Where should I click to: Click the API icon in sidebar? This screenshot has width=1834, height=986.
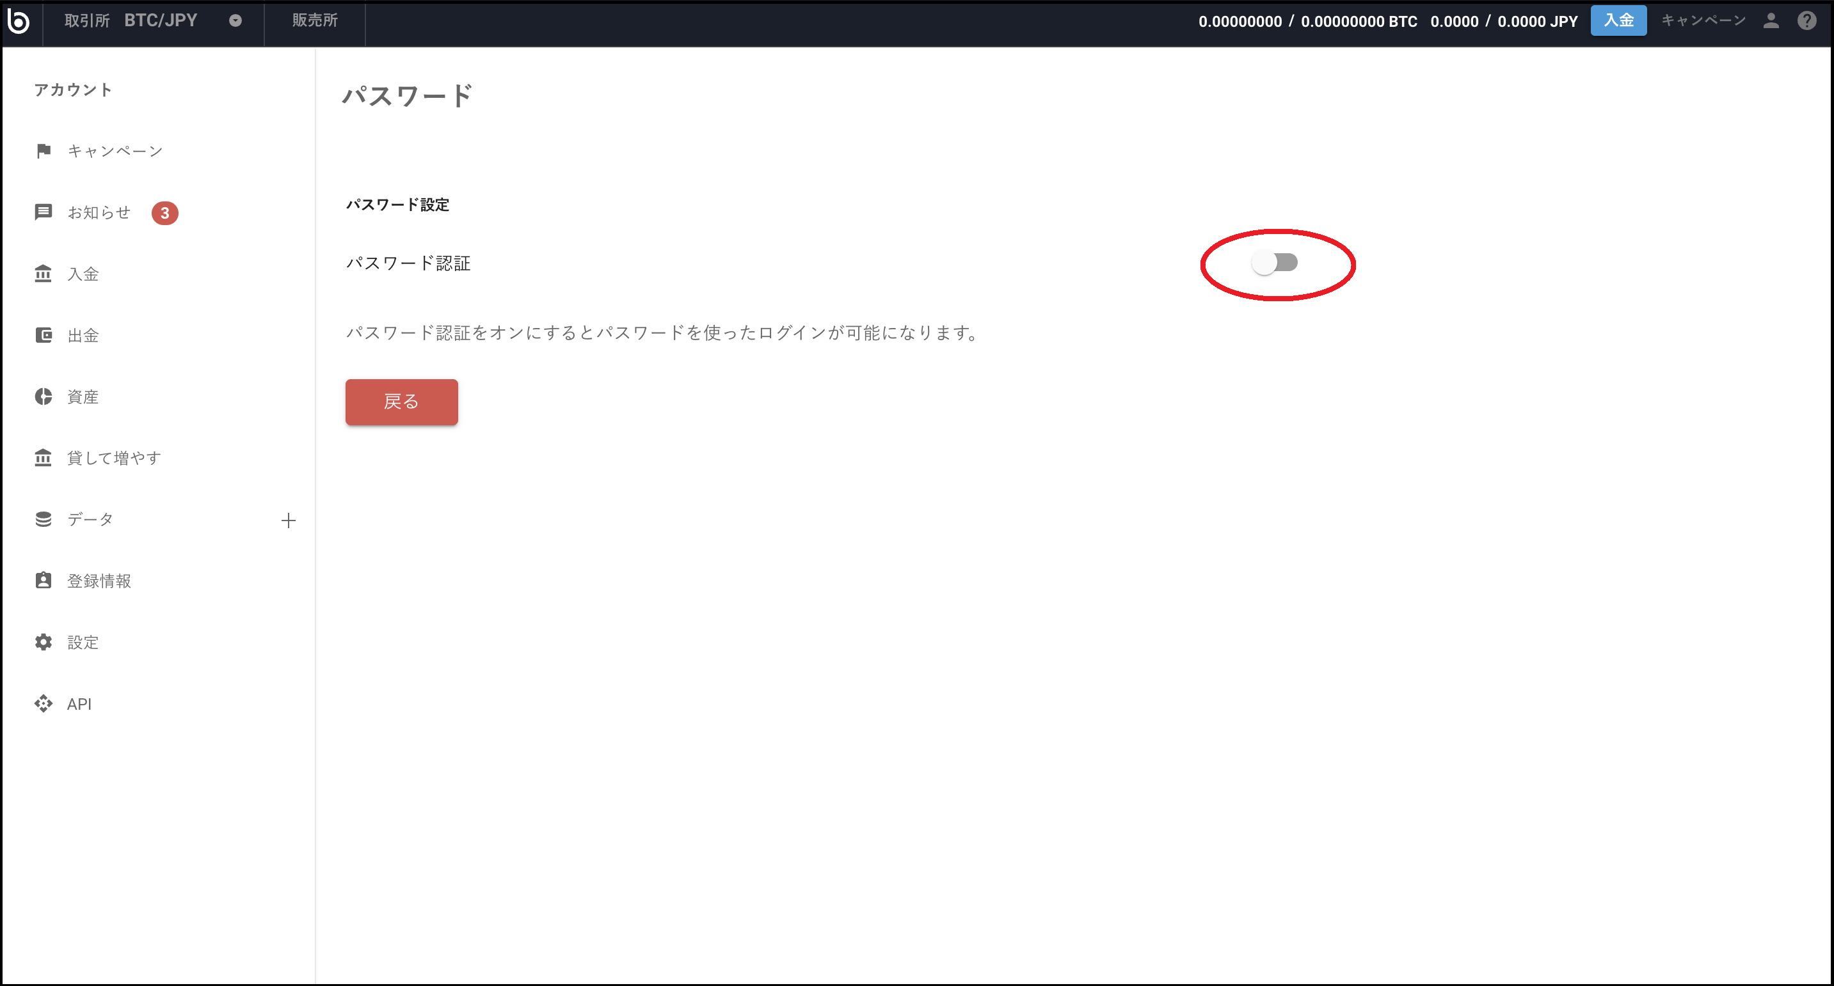(x=44, y=703)
